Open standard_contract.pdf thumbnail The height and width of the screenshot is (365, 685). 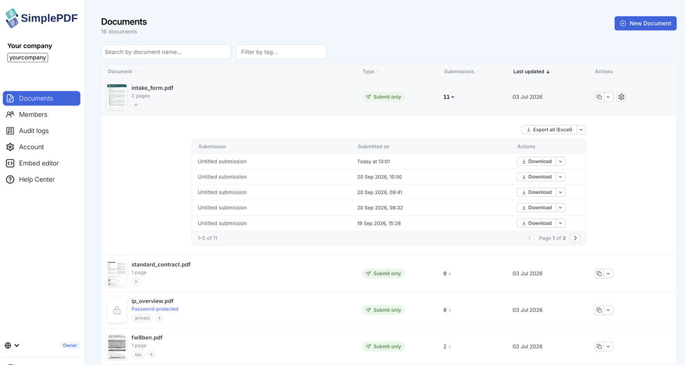(117, 274)
